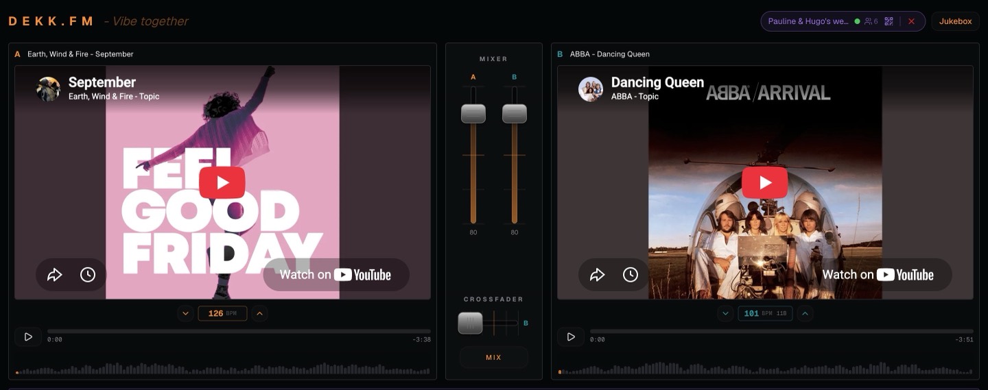Click the MIX button
Viewport: 988px width, 390px height.
point(494,358)
